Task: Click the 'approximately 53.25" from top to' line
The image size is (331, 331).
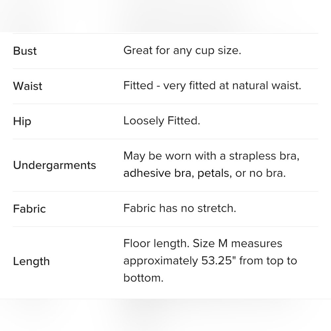Action: (210, 261)
